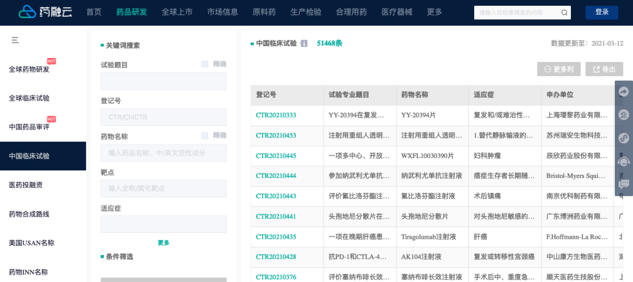Click the cell 复发或转移性宫颈癌
This screenshot has width=633, height=282.
pyautogui.click(x=504, y=257)
